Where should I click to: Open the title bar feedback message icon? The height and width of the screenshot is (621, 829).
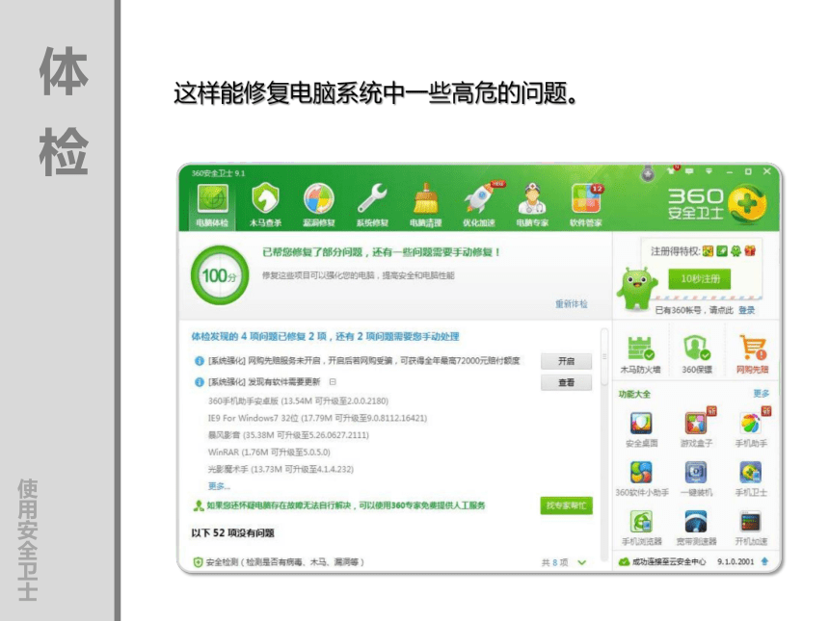click(689, 171)
